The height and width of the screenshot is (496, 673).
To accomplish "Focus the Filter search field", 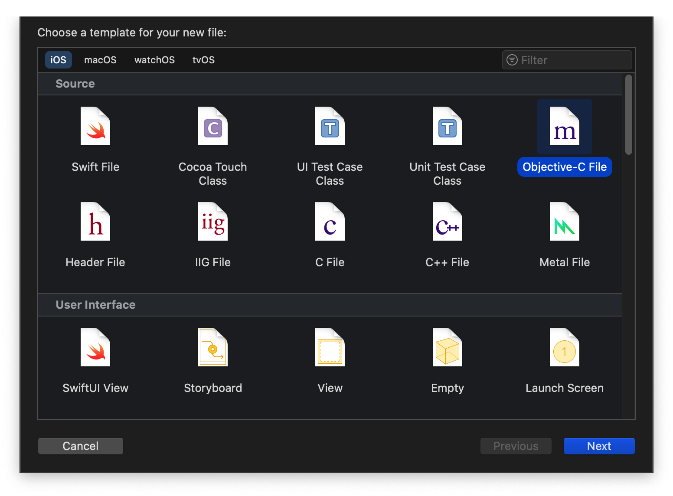I will click(567, 60).
